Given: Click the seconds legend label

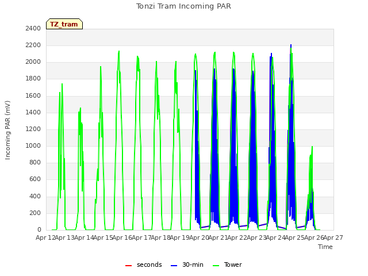Looking at the screenshot, I should pos(149,264).
